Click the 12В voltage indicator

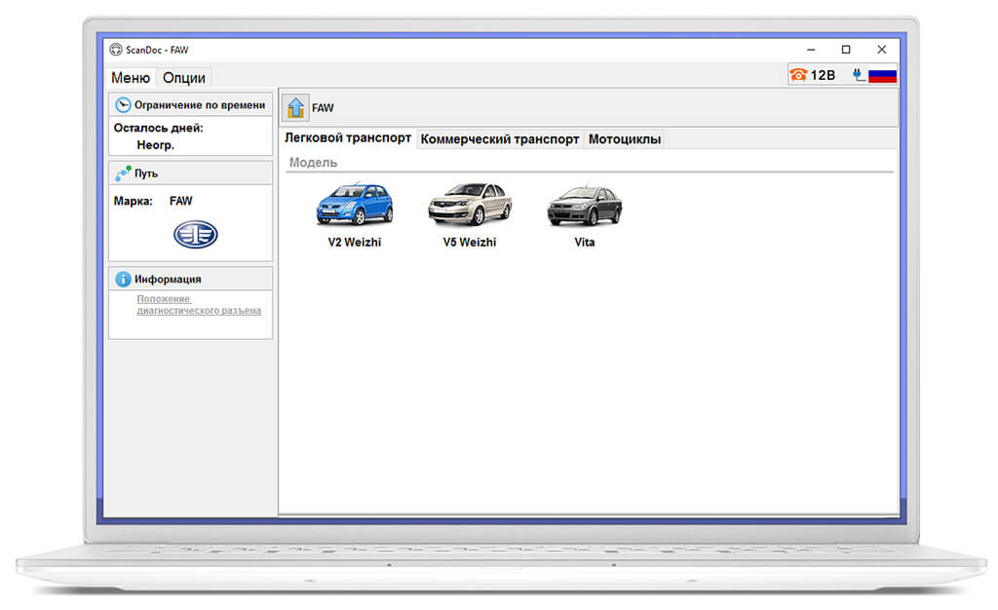823,76
